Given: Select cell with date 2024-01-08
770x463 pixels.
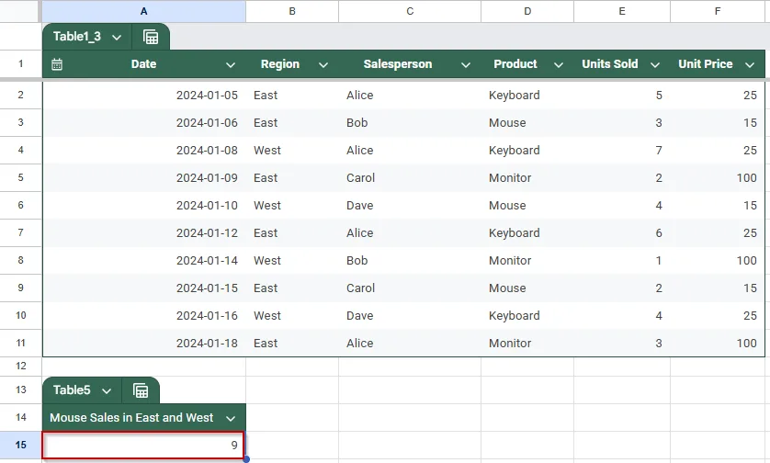Looking at the screenshot, I should coord(144,151).
